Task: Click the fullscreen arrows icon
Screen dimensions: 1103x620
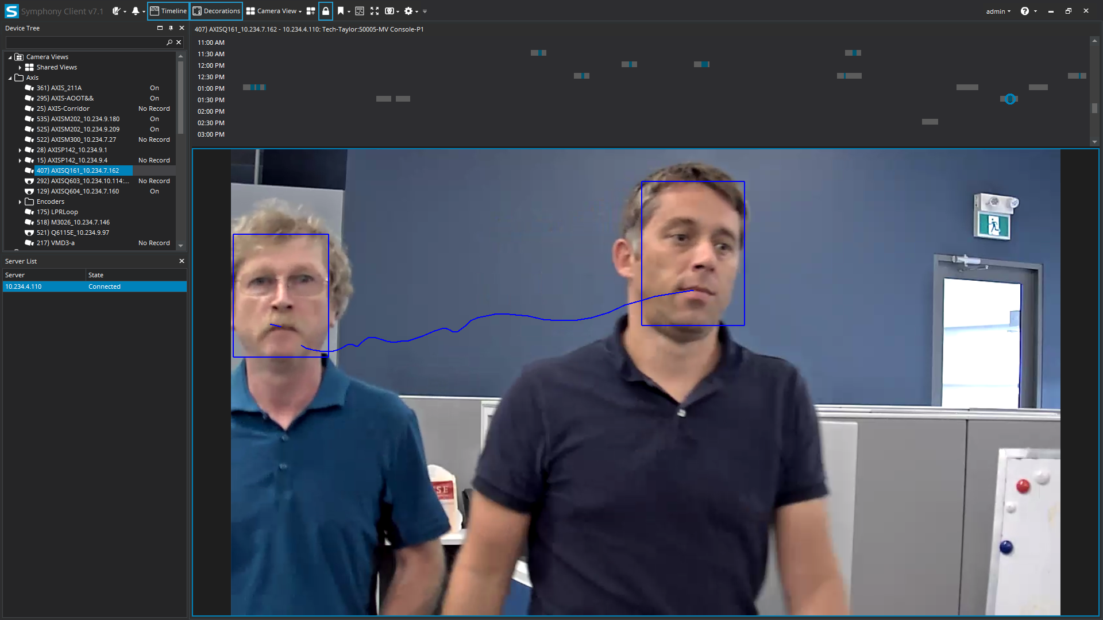Action: pos(375,11)
